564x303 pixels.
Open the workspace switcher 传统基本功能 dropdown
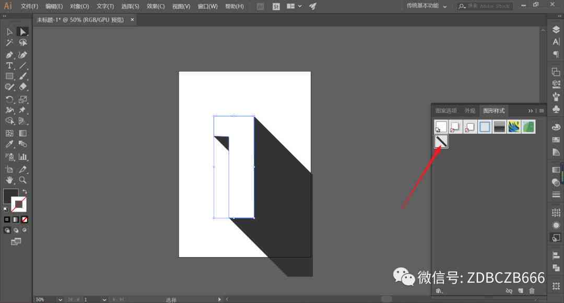click(427, 6)
